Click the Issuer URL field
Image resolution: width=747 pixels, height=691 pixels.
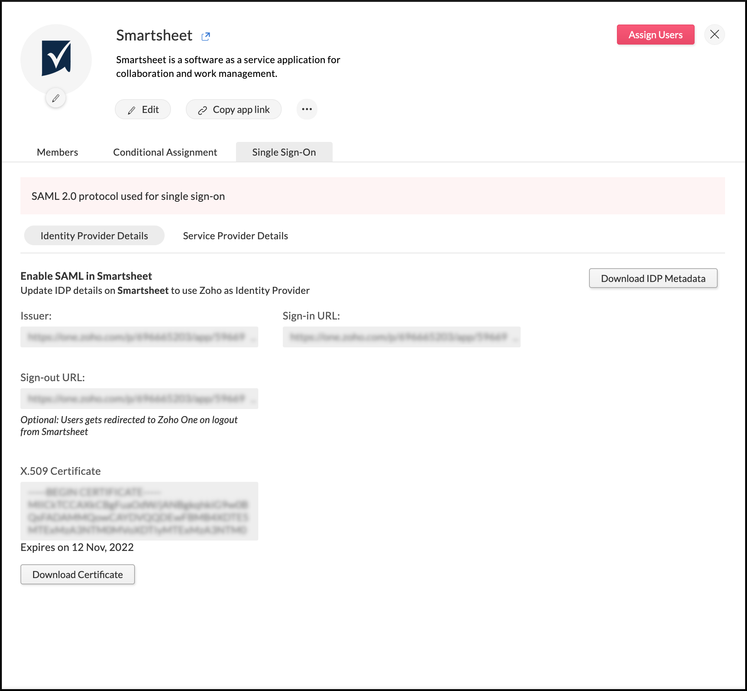[139, 337]
